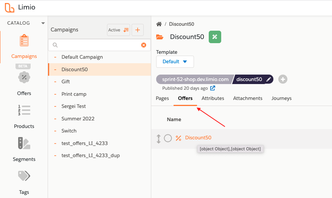Switch to the Journeys tab
The height and width of the screenshot is (198, 332).
[281, 98]
